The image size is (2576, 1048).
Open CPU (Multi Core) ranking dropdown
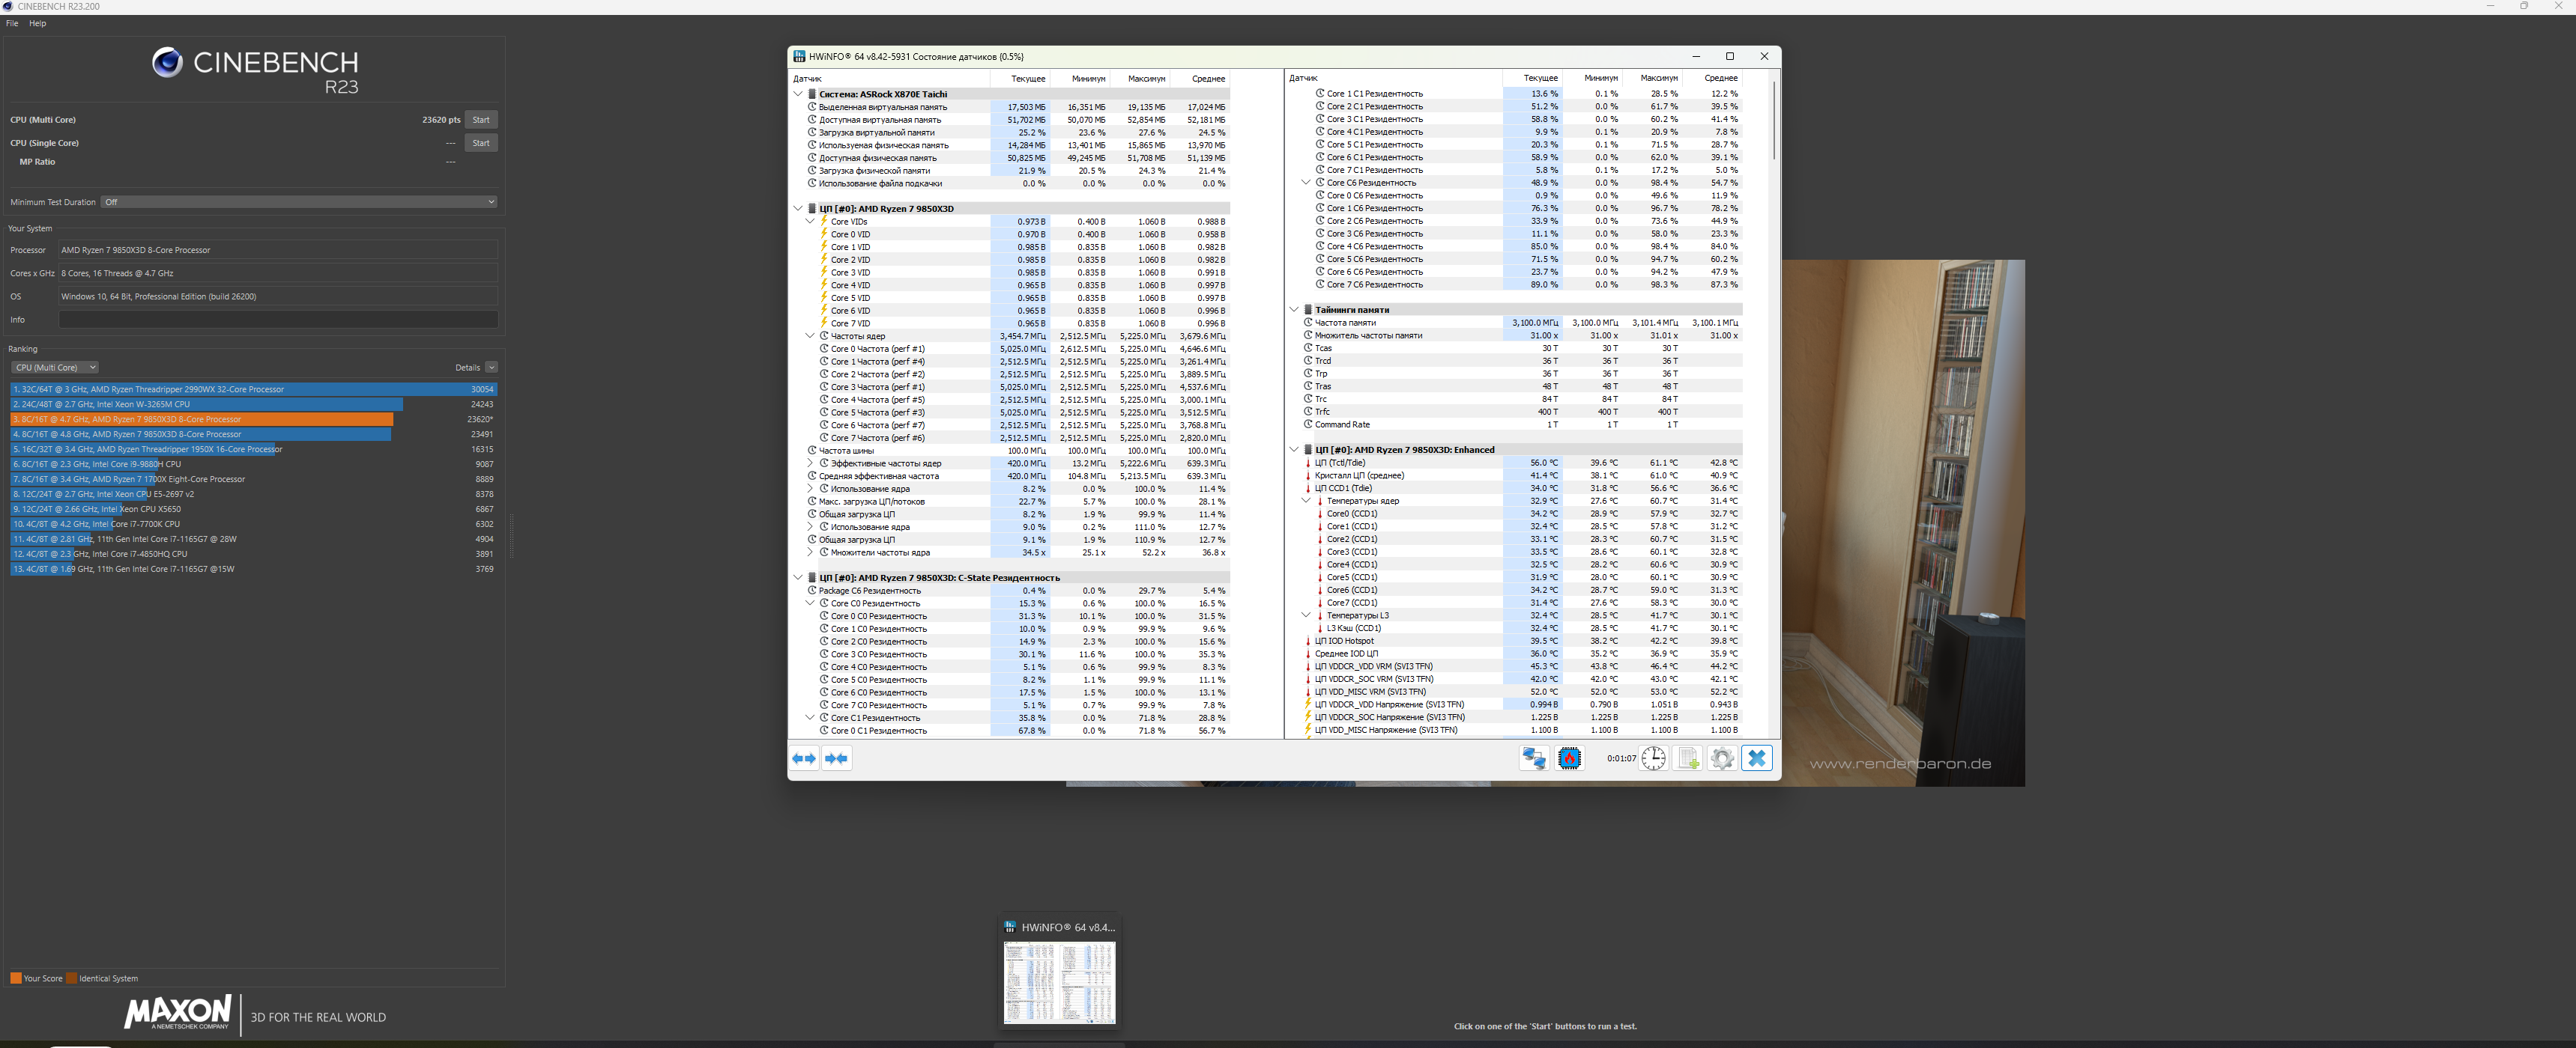(x=55, y=368)
